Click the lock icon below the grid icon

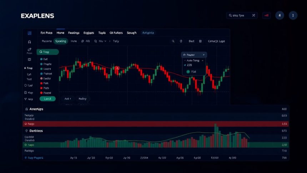tap(29, 41)
